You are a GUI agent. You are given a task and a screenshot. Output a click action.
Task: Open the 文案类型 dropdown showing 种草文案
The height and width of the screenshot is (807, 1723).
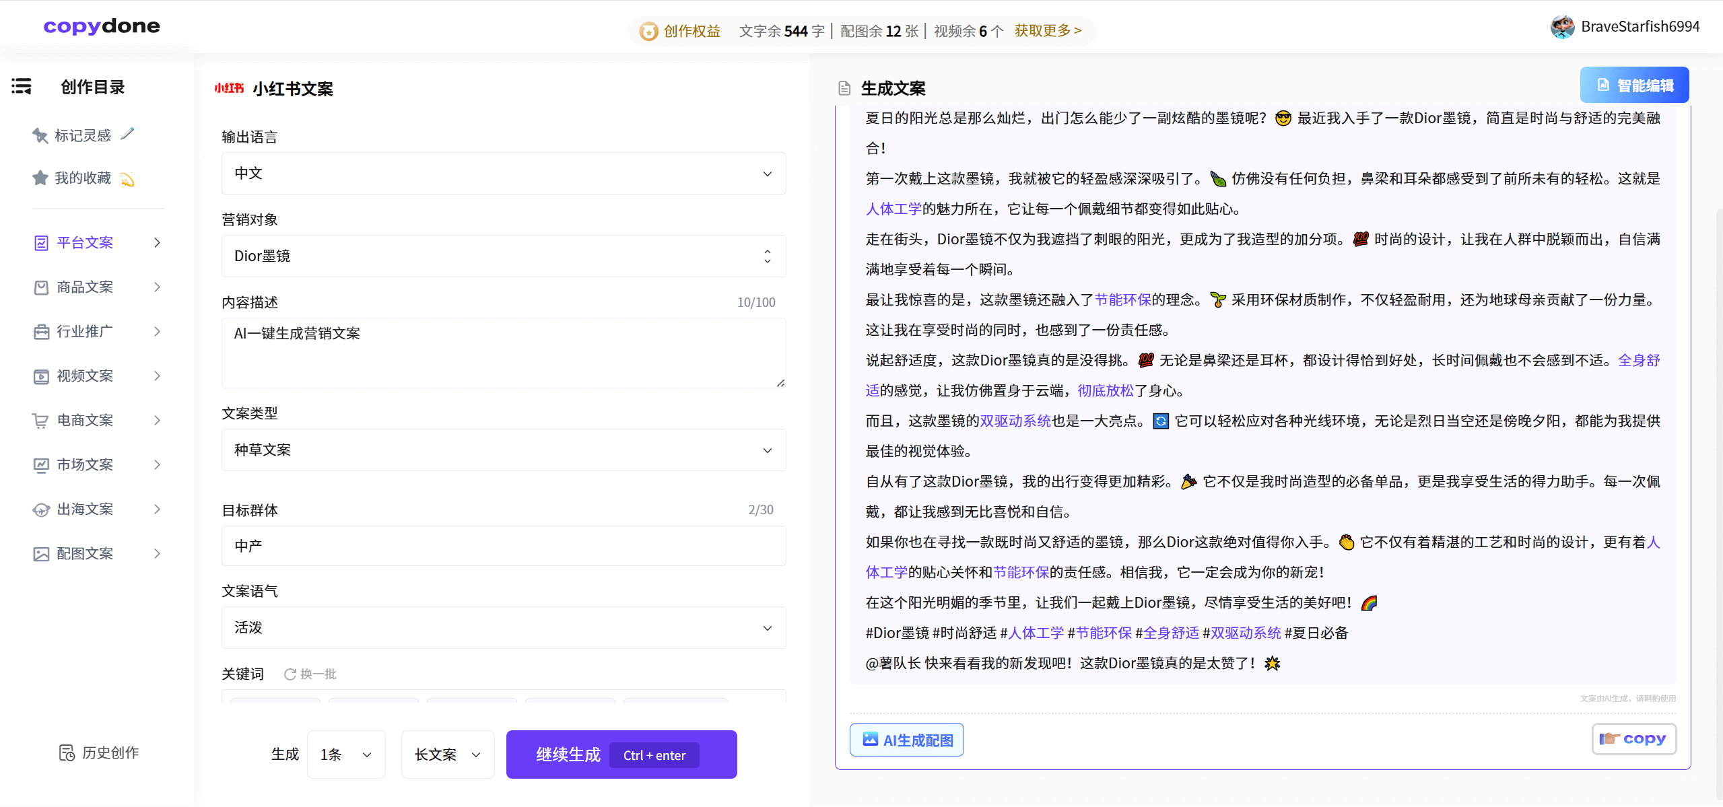coord(504,450)
